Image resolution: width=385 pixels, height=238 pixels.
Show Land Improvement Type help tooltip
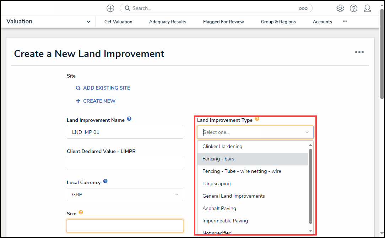coord(257,119)
